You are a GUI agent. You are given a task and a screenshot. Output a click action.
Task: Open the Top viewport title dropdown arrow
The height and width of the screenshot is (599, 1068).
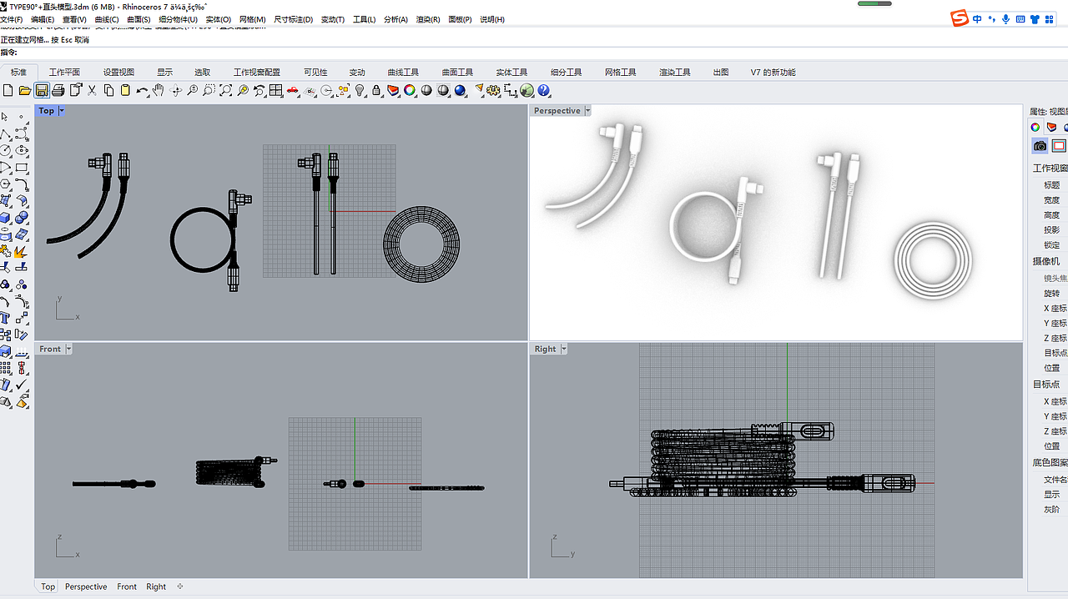pyautogui.click(x=62, y=111)
